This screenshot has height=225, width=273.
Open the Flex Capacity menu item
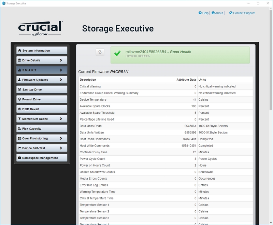coord(42,128)
